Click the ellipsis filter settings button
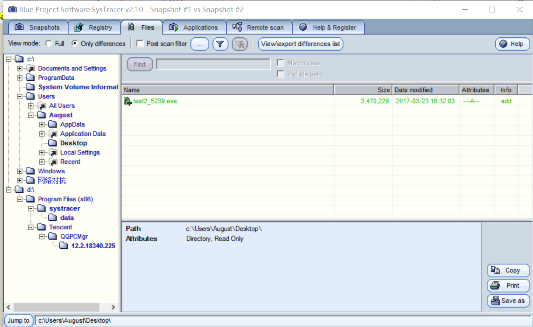Image resolution: width=533 pixels, height=327 pixels. pyautogui.click(x=200, y=44)
